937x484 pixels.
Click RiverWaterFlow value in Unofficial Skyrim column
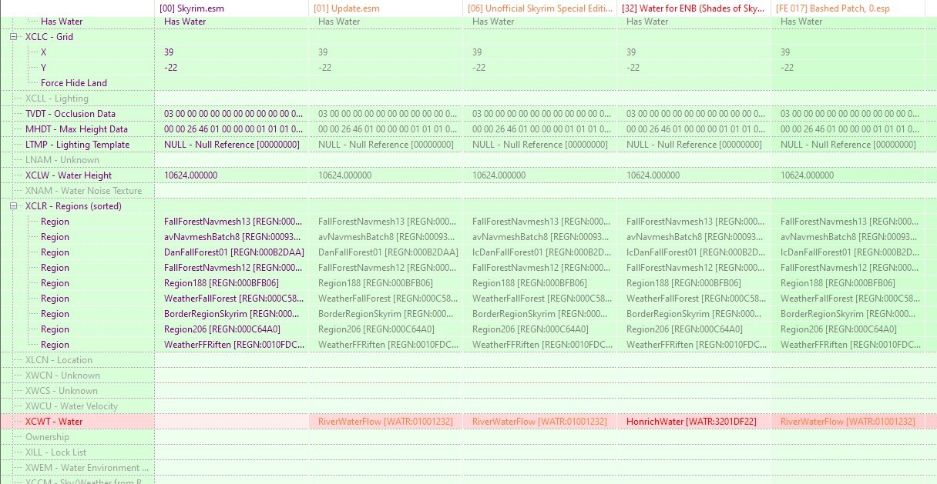coord(539,422)
